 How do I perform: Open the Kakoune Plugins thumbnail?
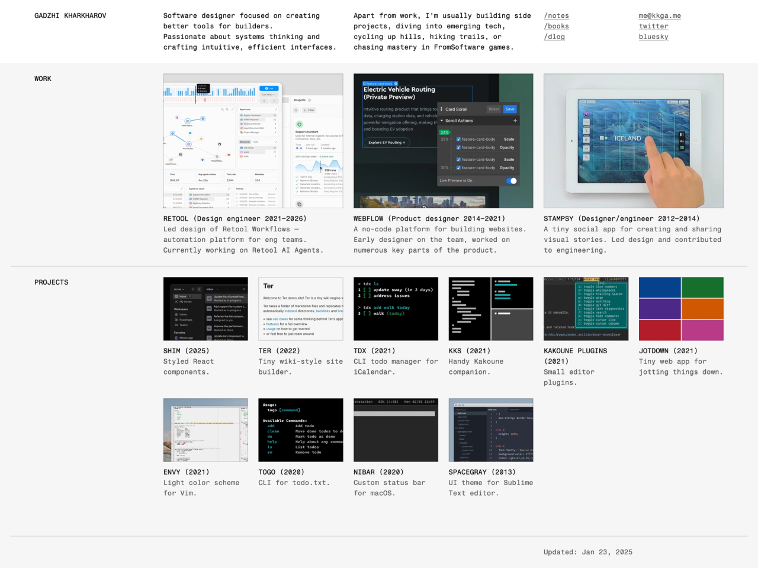point(586,309)
